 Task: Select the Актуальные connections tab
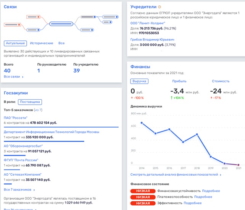15,43
